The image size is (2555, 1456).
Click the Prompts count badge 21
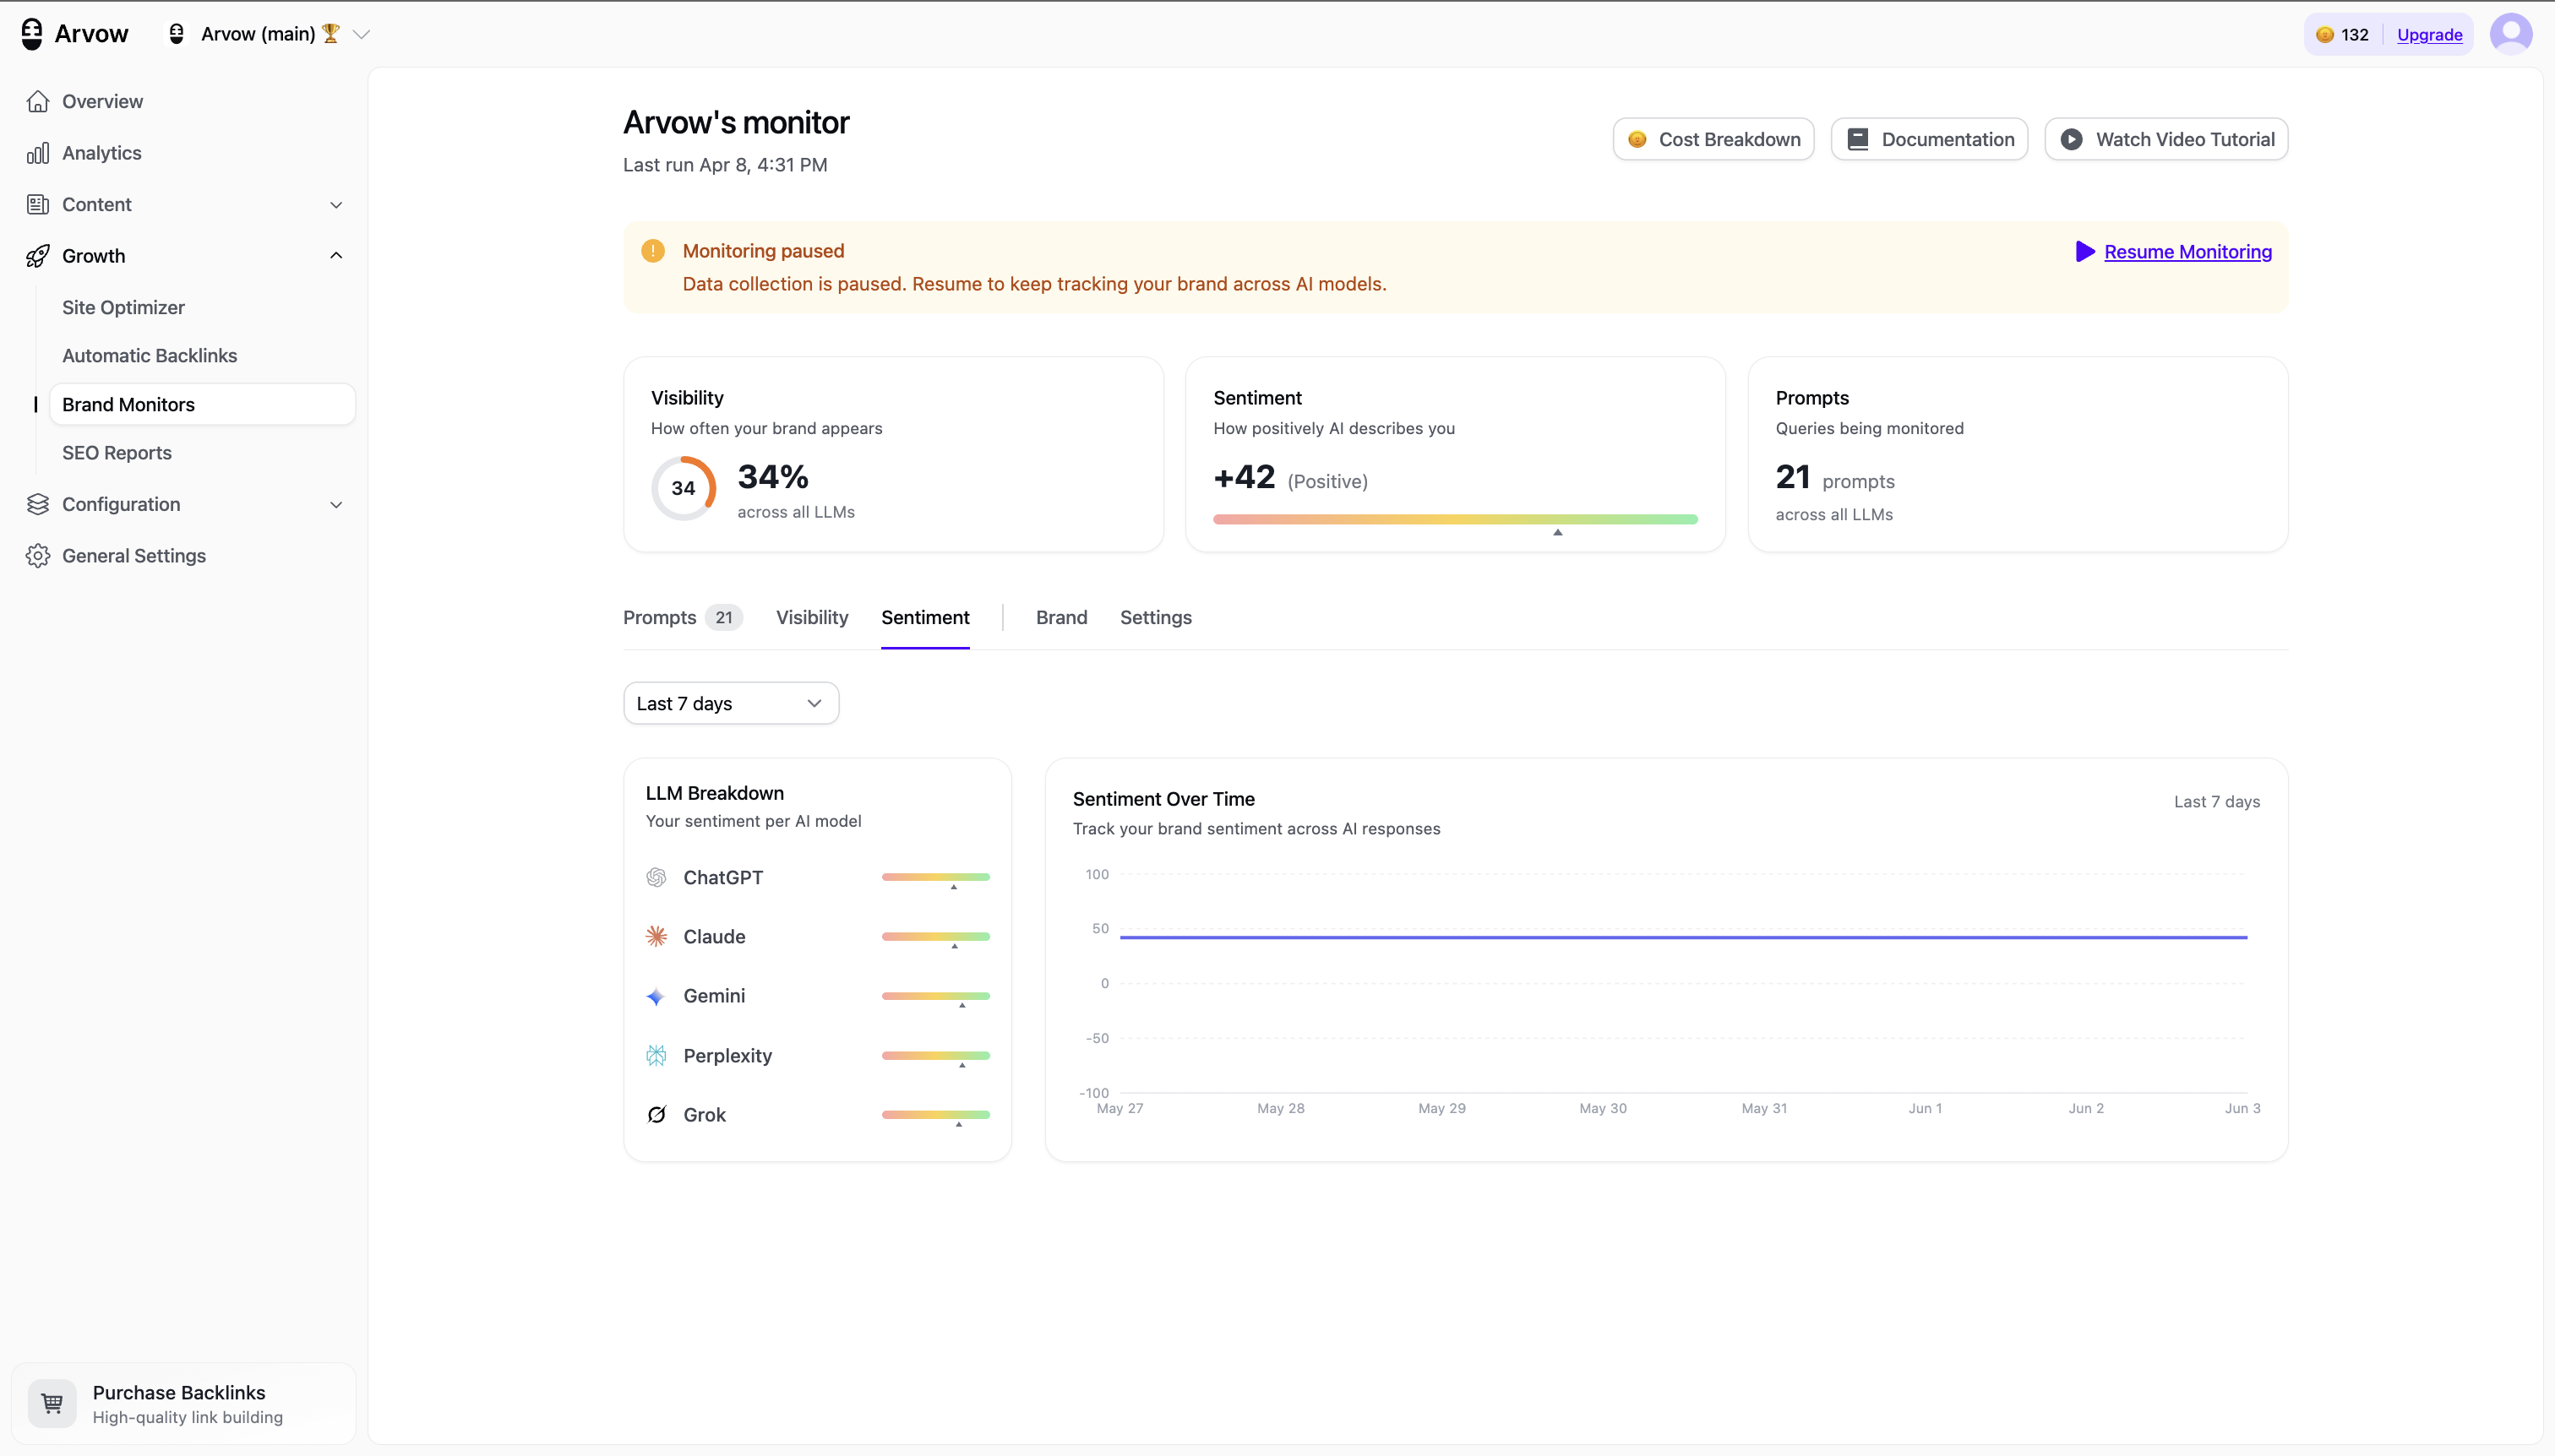pyautogui.click(x=723, y=618)
